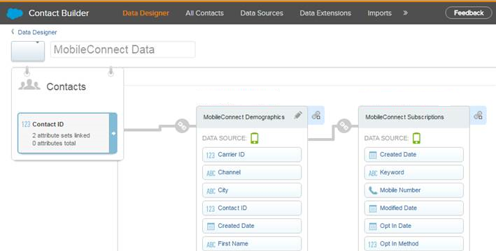Go to the Data Extensions tab

tap(325, 13)
